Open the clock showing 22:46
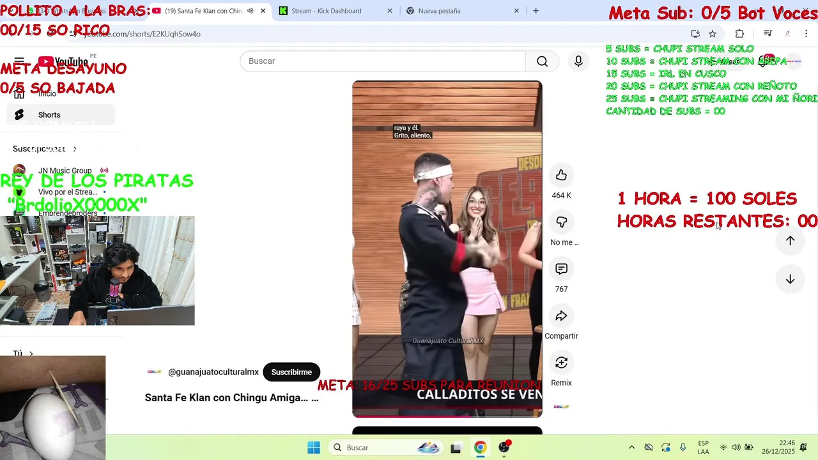 pos(778,447)
